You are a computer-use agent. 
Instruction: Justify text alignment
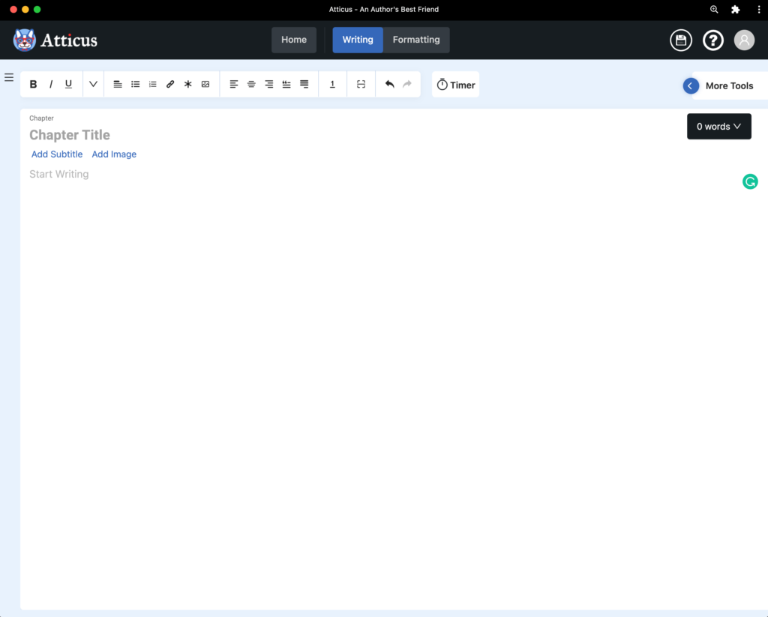click(304, 84)
